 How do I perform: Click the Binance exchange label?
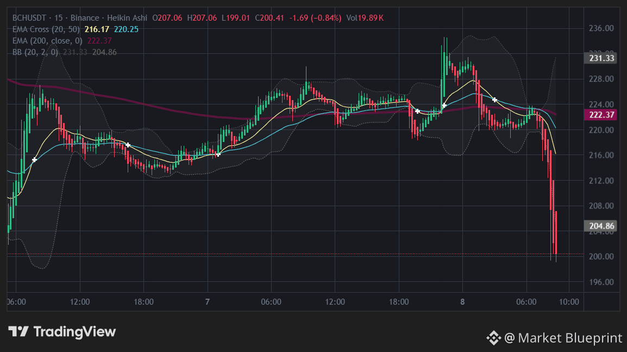click(85, 18)
